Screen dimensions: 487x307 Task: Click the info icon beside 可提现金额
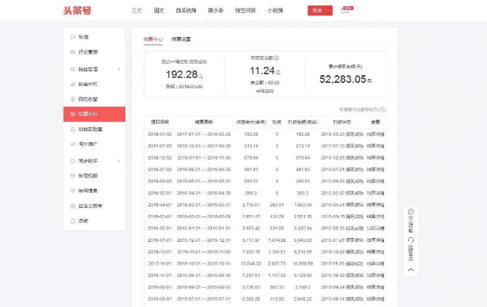[277, 58]
